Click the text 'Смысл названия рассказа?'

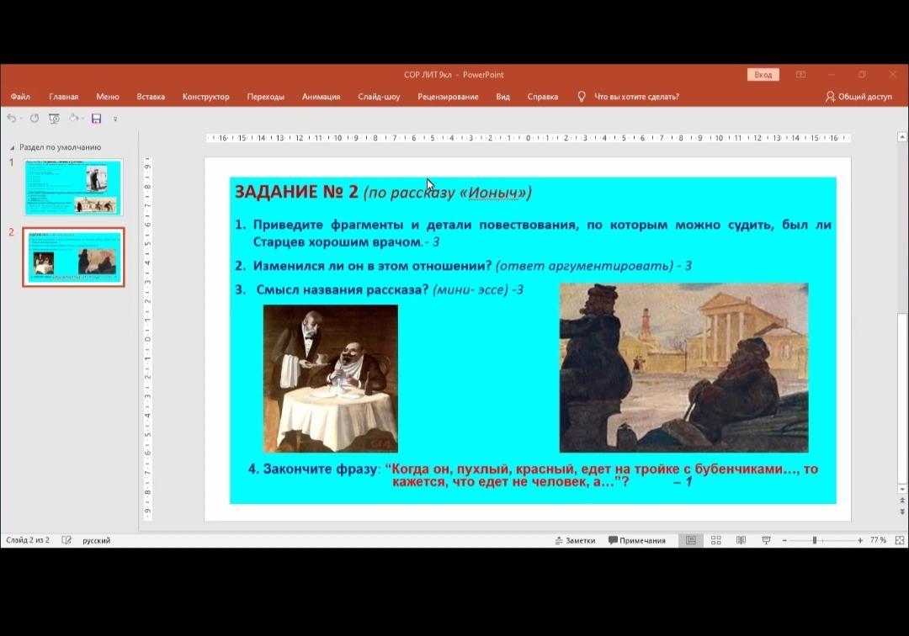[342, 289]
